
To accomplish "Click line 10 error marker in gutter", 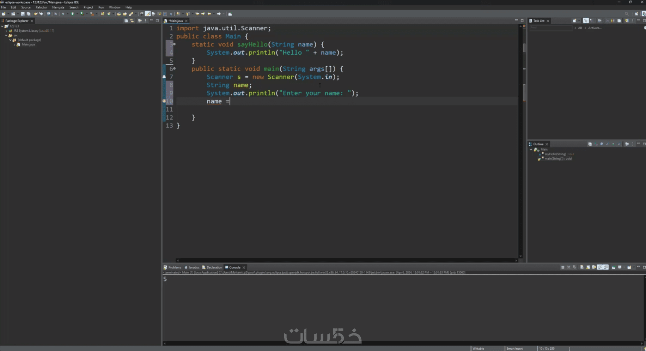I will (x=164, y=101).
